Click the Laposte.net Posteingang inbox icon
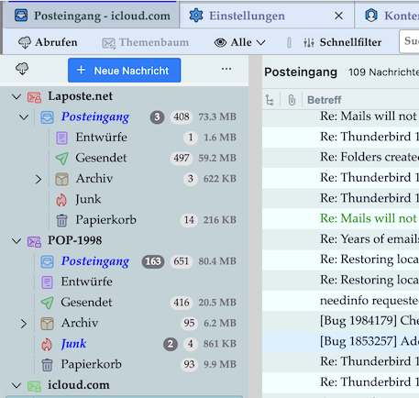The width and height of the screenshot is (419, 398). [47, 117]
